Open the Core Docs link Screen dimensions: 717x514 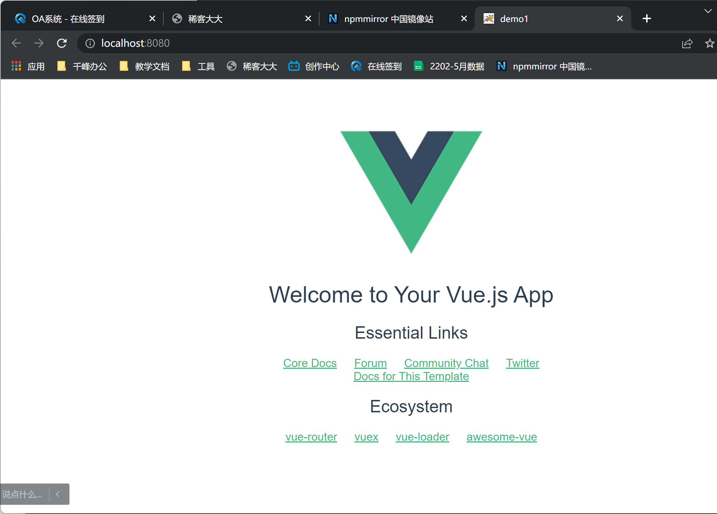tap(310, 363)
